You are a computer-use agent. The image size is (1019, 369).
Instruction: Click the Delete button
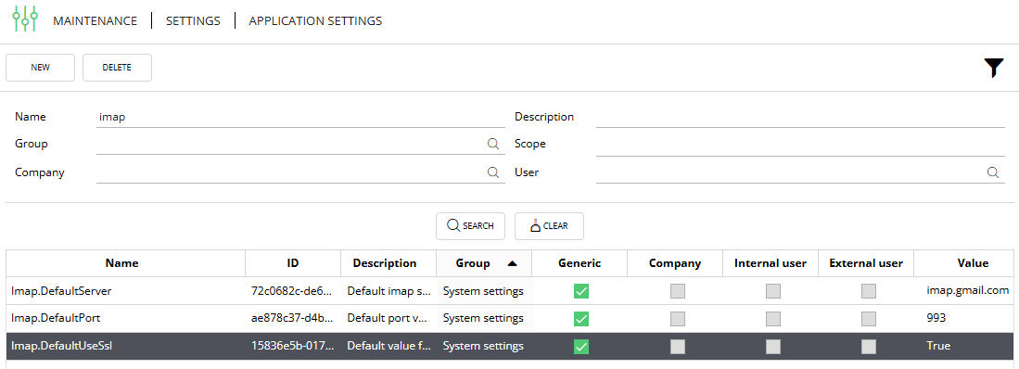117,68
